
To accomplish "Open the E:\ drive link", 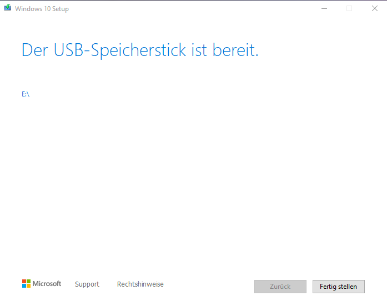I will pyautogui.click(x=26, y=94).
